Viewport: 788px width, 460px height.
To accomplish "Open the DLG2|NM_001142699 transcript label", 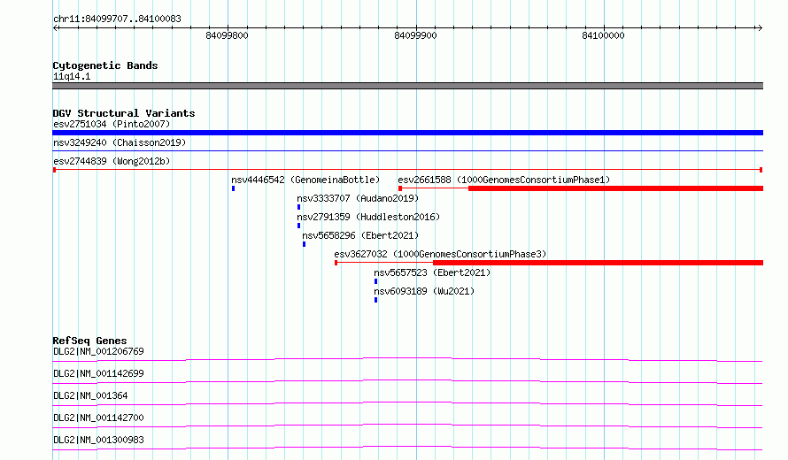I will (98, 373).
